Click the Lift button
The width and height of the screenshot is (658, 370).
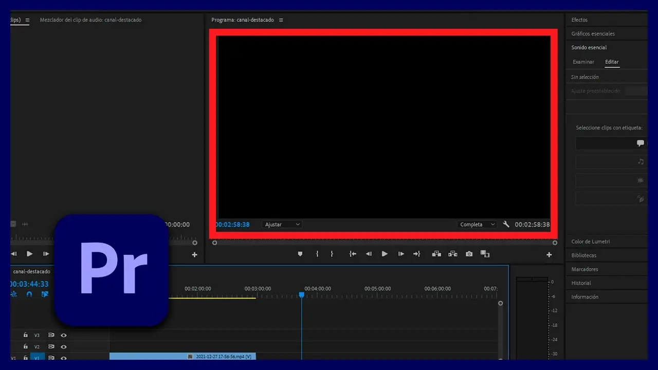tap(436, 254)
